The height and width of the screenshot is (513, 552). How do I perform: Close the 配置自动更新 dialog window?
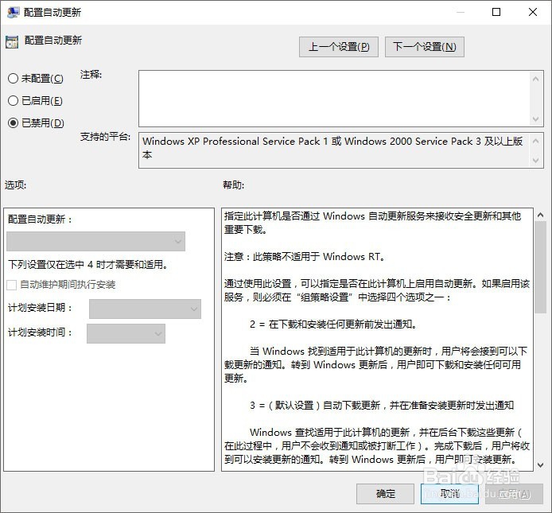(533, 12)
